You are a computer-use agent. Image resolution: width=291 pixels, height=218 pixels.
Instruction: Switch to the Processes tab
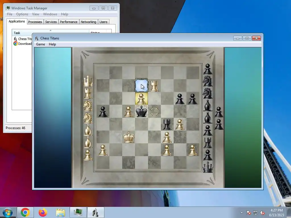(35, 22)
